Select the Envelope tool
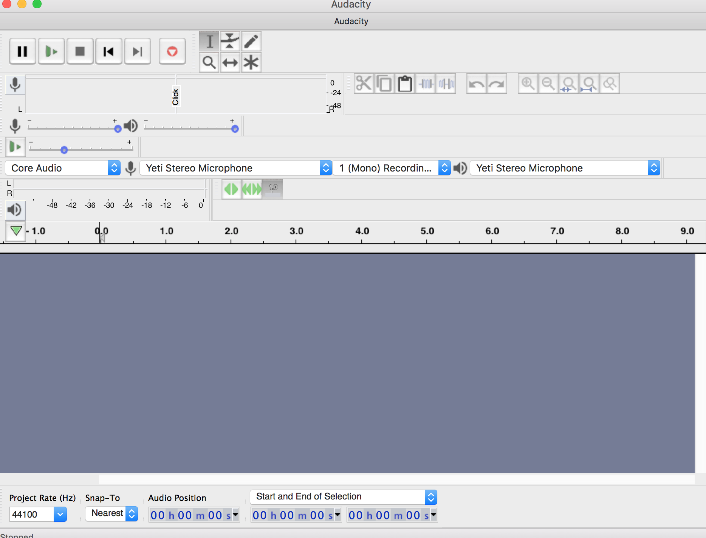This screenshot has width=706, height=538. [x=230, y=41]
